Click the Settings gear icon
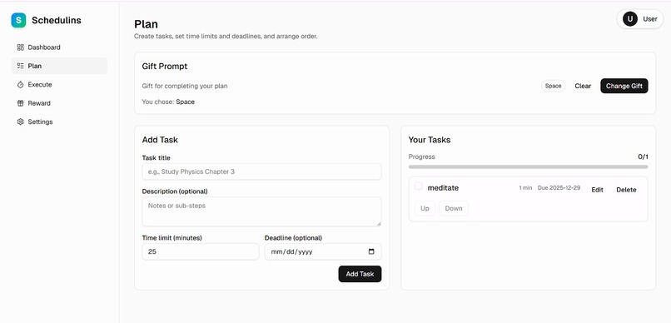 [x=20, y=122]
